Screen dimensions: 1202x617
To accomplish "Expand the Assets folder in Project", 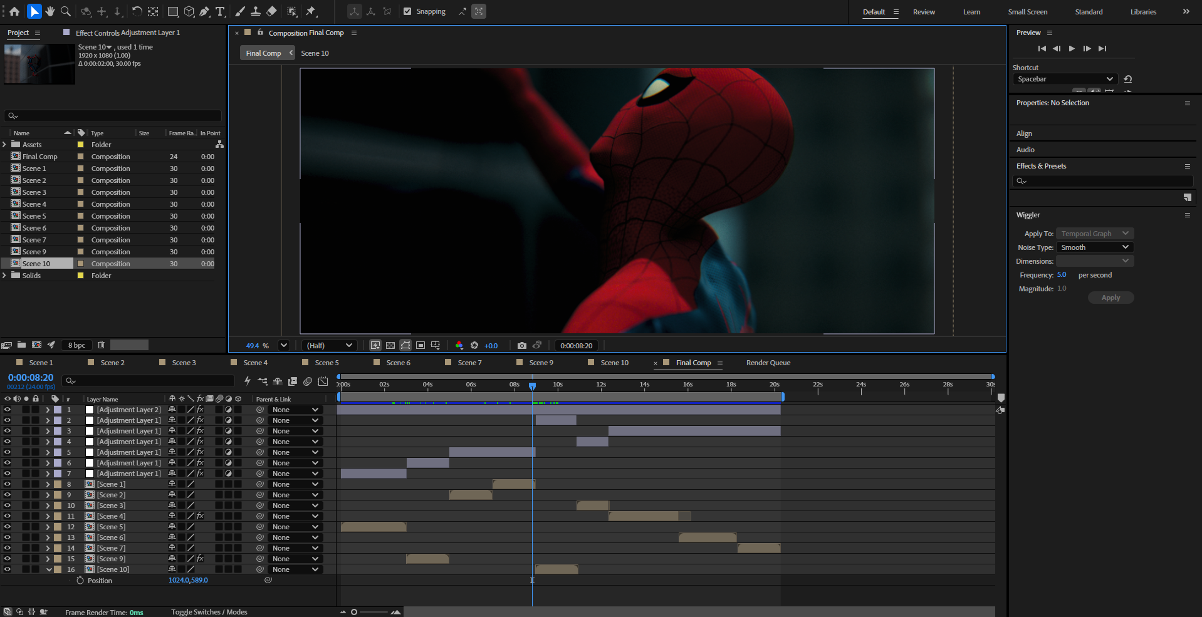I will pyautogui.click(x=5, y=145).
